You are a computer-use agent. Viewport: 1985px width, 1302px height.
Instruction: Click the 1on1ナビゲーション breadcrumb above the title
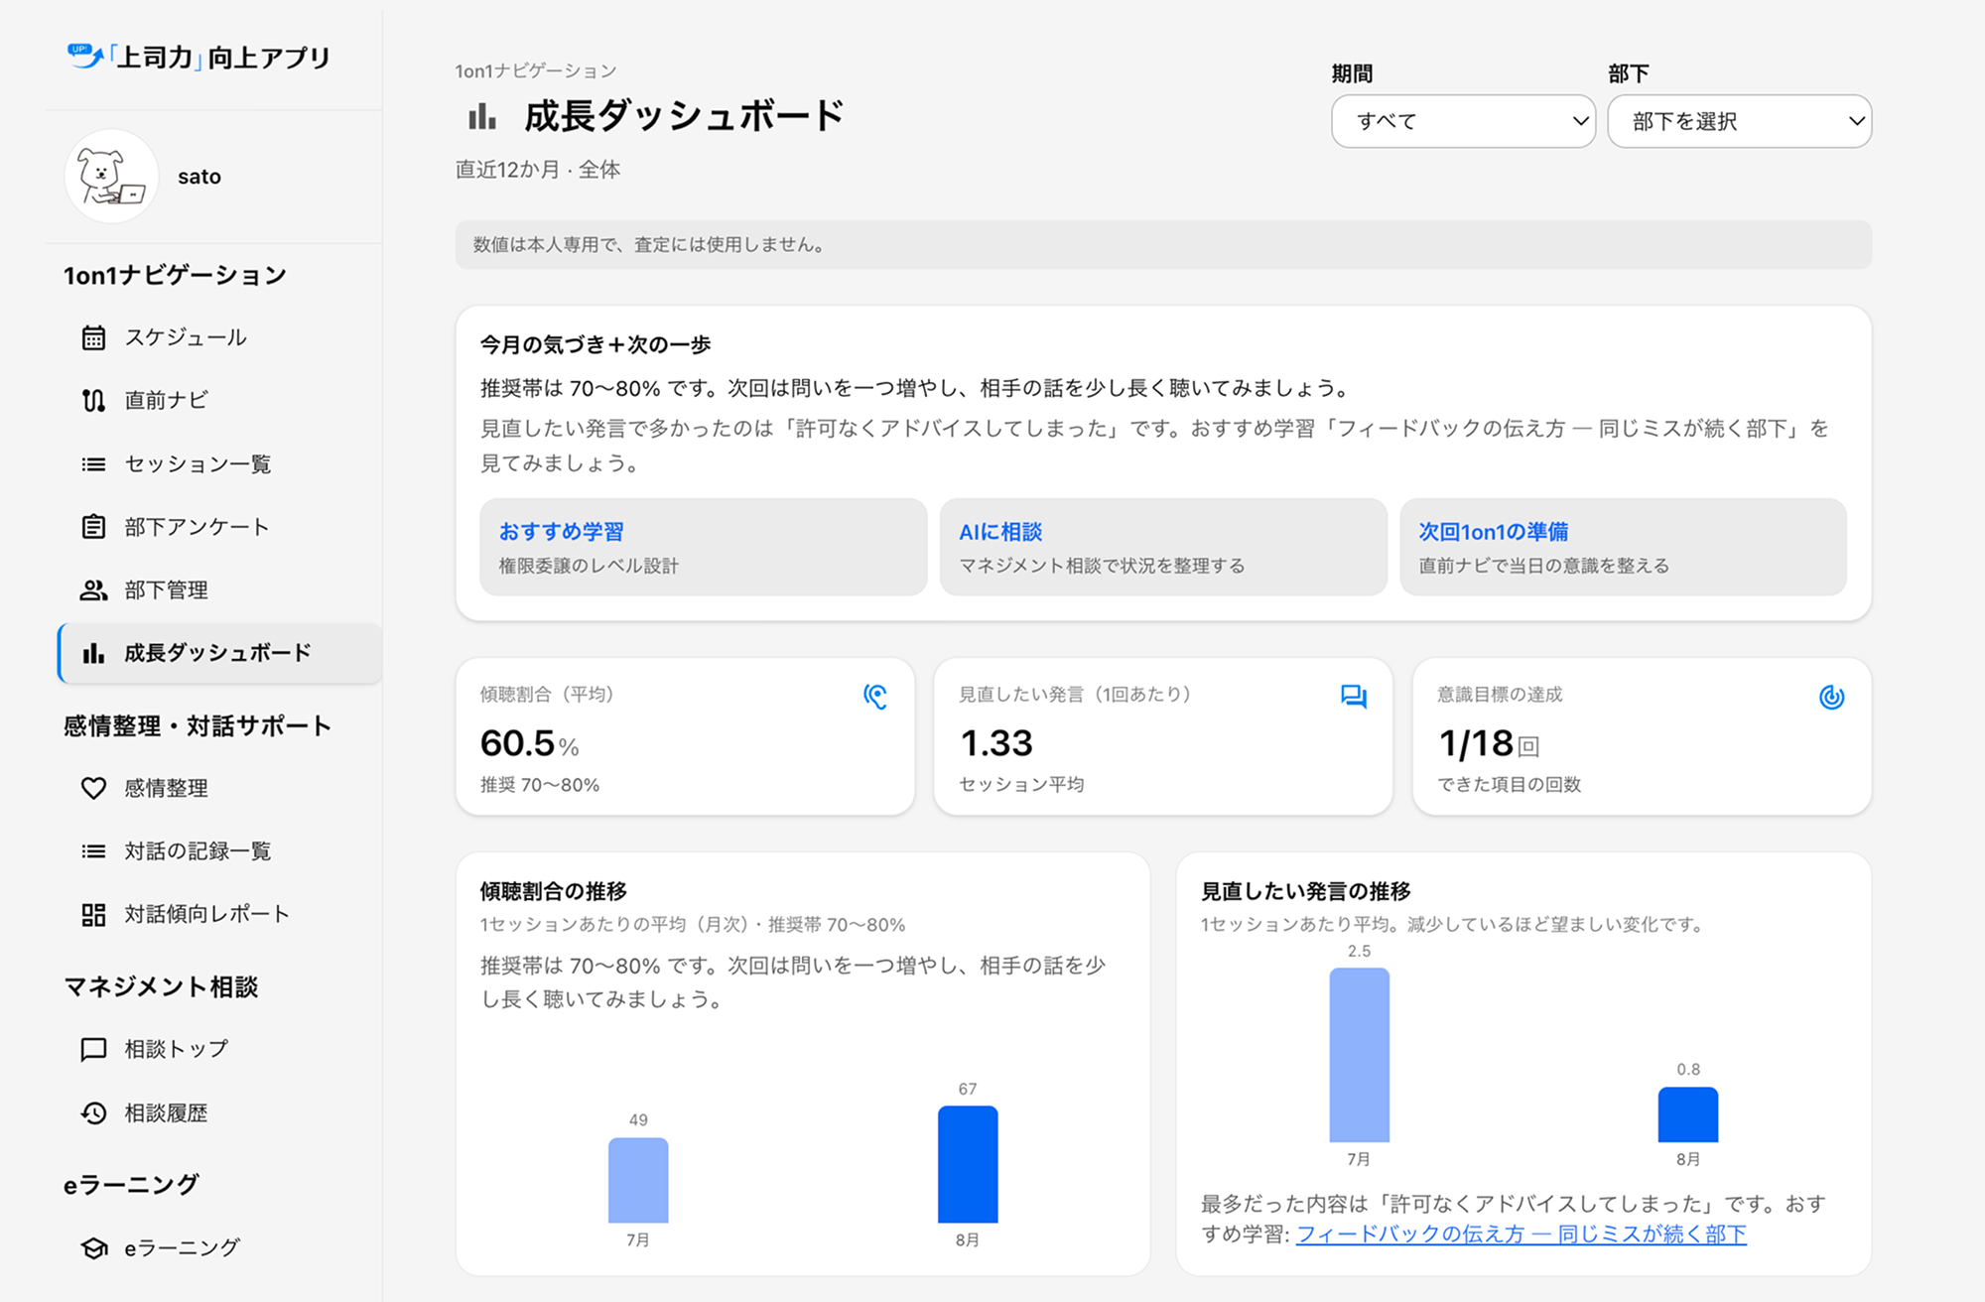(536, 70)
